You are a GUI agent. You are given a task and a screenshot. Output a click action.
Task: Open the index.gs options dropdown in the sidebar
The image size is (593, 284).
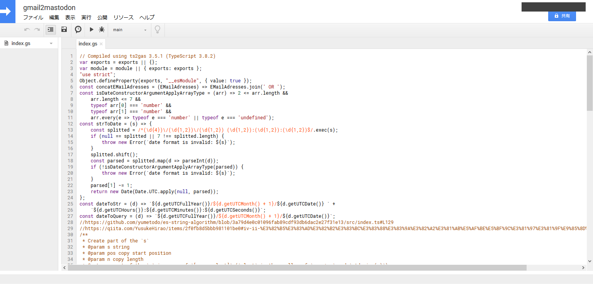[x=51, y=43]
